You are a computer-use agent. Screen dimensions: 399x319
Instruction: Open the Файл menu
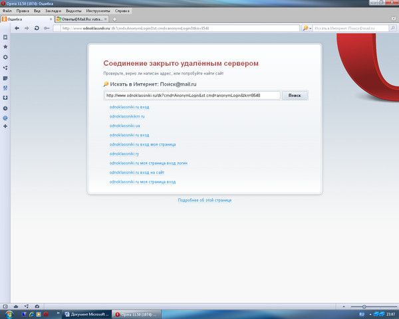pyautogui.click(x=7, y=11)
